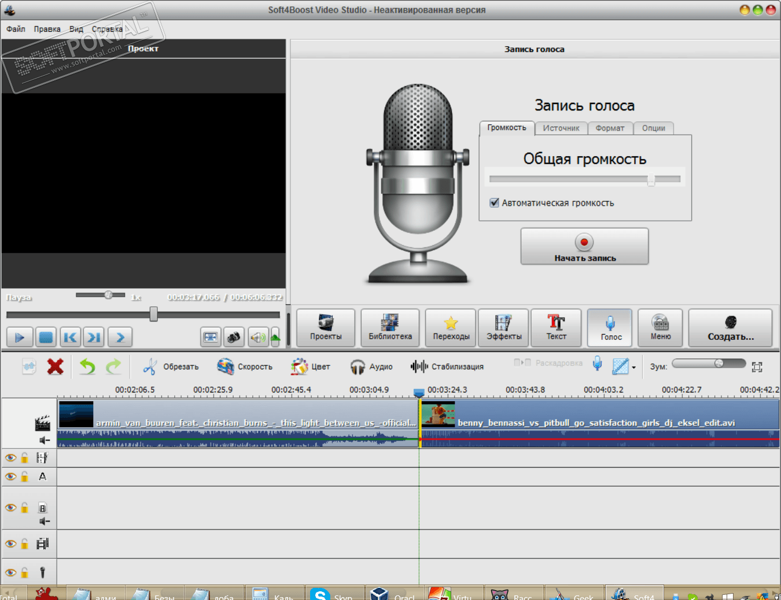Click the faded blue-arrows icon left of the red X
Screen dimensions: 781x600
click(x=30, y=366)
